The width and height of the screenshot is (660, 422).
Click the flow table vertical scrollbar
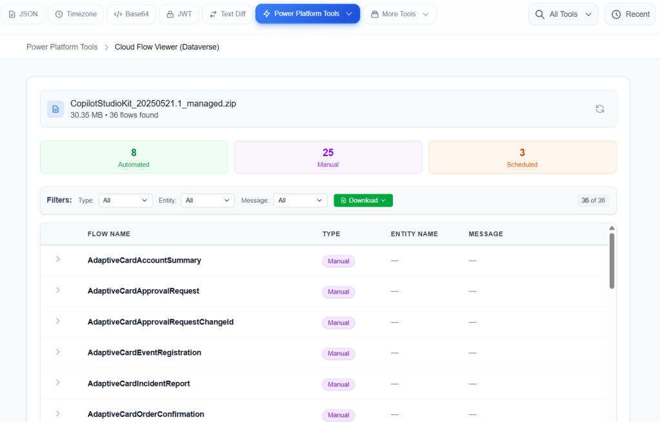[x=612, y=261]
